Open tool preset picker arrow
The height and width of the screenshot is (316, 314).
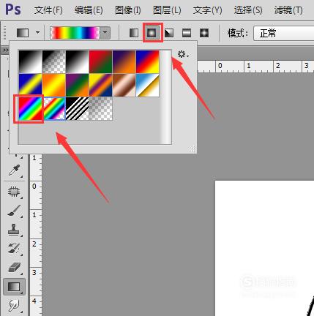click(37, 32)
